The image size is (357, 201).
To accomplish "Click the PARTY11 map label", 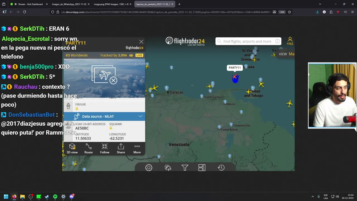I will click(x=235, y=68).
